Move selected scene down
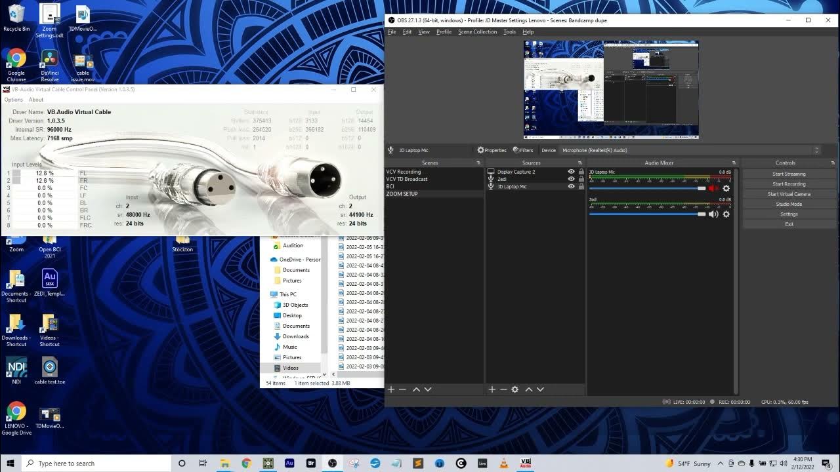 click(428, 389)
